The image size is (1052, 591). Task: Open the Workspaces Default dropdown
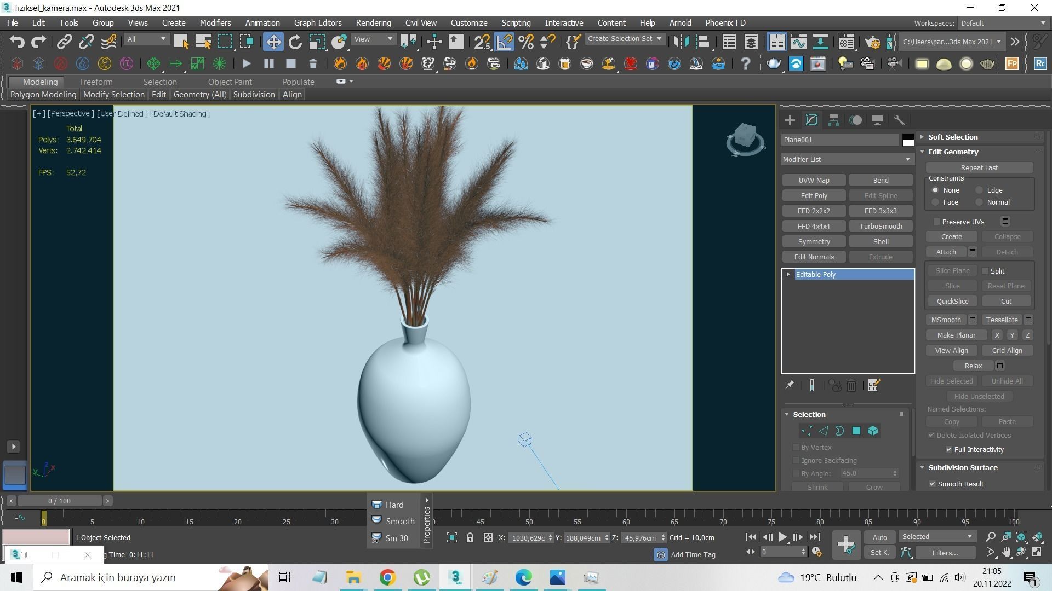tap(1003, 23)
